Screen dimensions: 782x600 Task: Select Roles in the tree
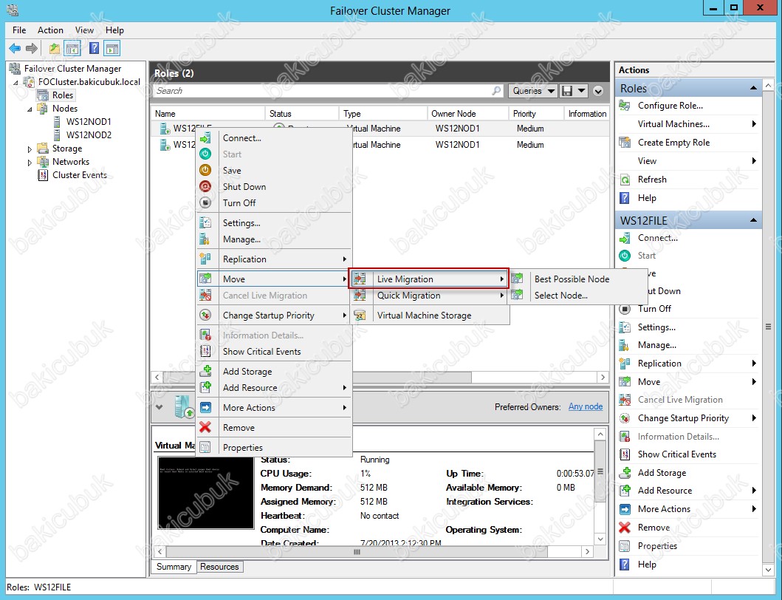point(62,95)
